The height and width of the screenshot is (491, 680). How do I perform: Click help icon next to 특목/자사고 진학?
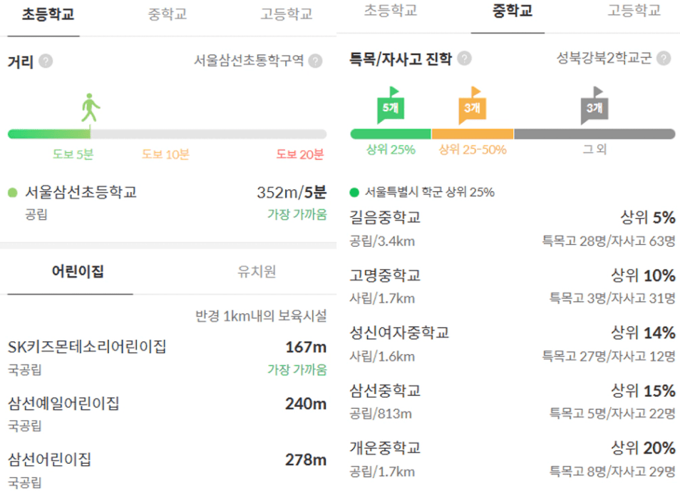(x=465, y=59)
